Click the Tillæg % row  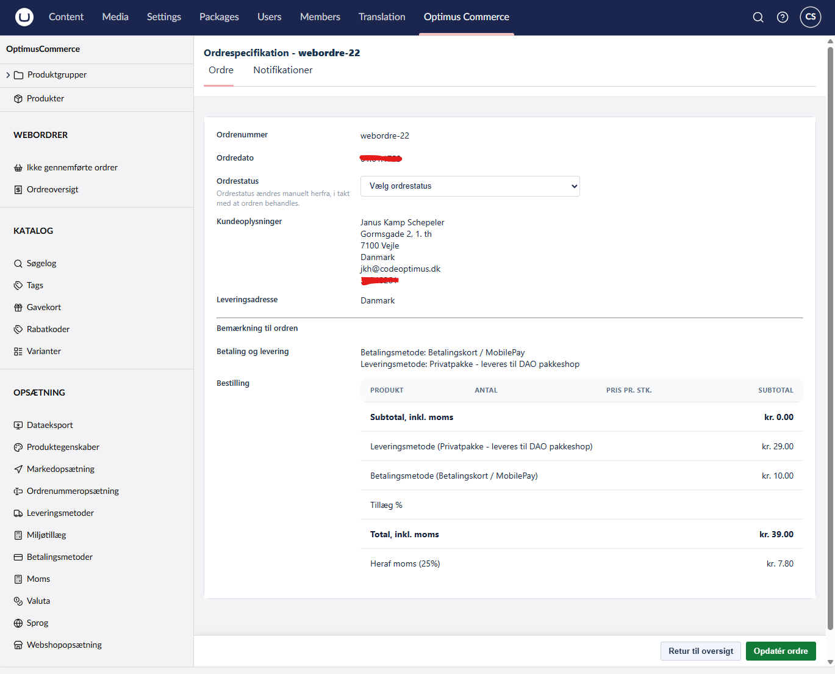pyautogui.click(x=582, y=506)
